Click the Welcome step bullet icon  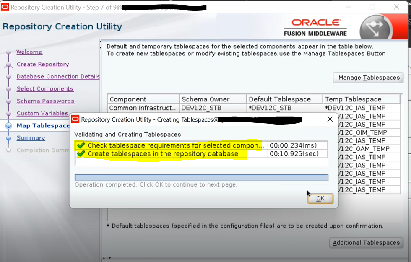pos(9,52)
